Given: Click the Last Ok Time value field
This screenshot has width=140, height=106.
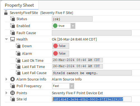Looking at the screenshot, I should [x=78, y=60].
